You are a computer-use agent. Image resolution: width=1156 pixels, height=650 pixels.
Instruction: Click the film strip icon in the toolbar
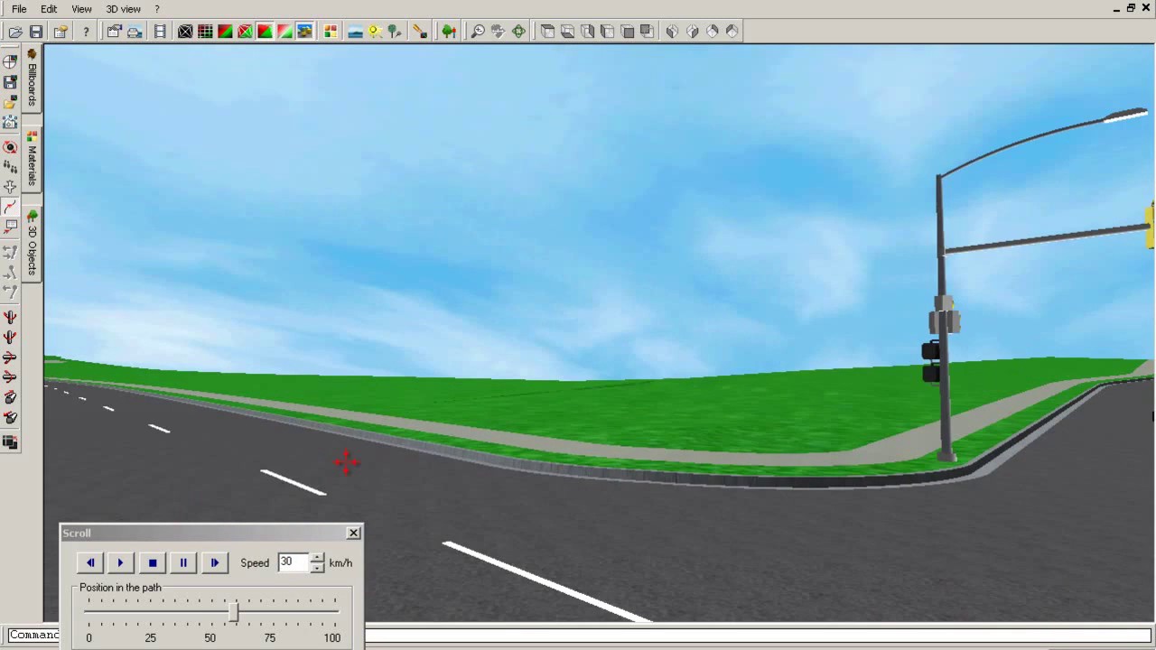(x=160, y=32)
